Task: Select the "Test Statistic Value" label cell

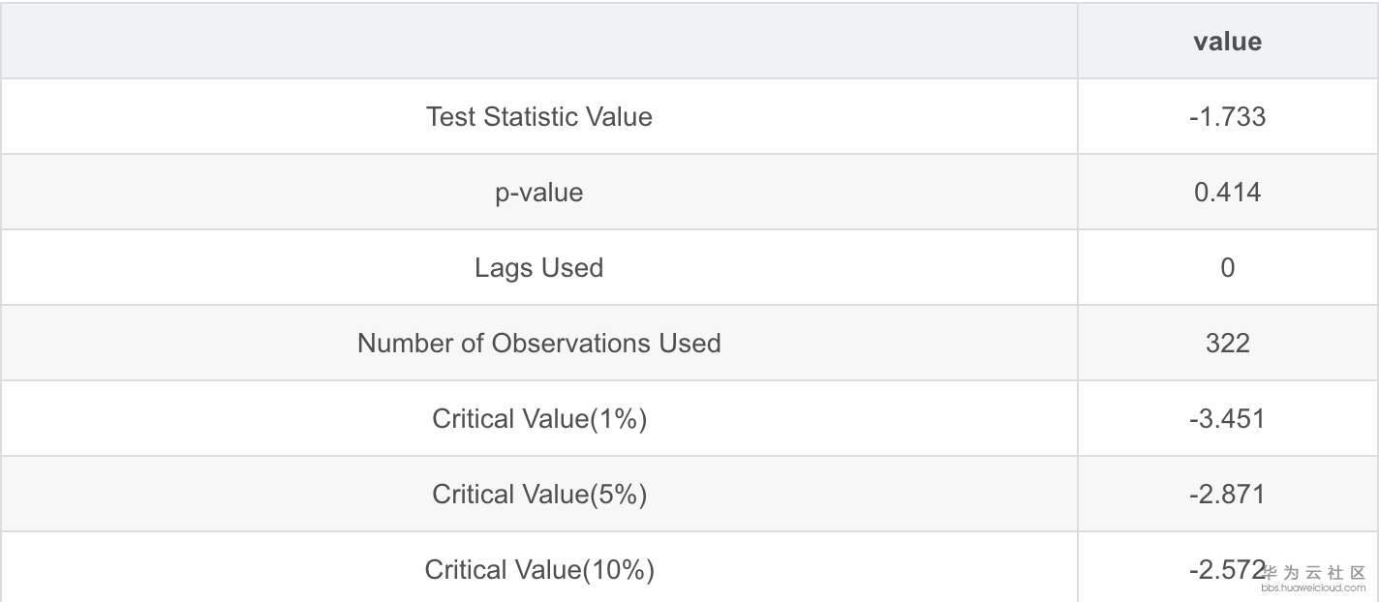Action: (x=538, y=117)
